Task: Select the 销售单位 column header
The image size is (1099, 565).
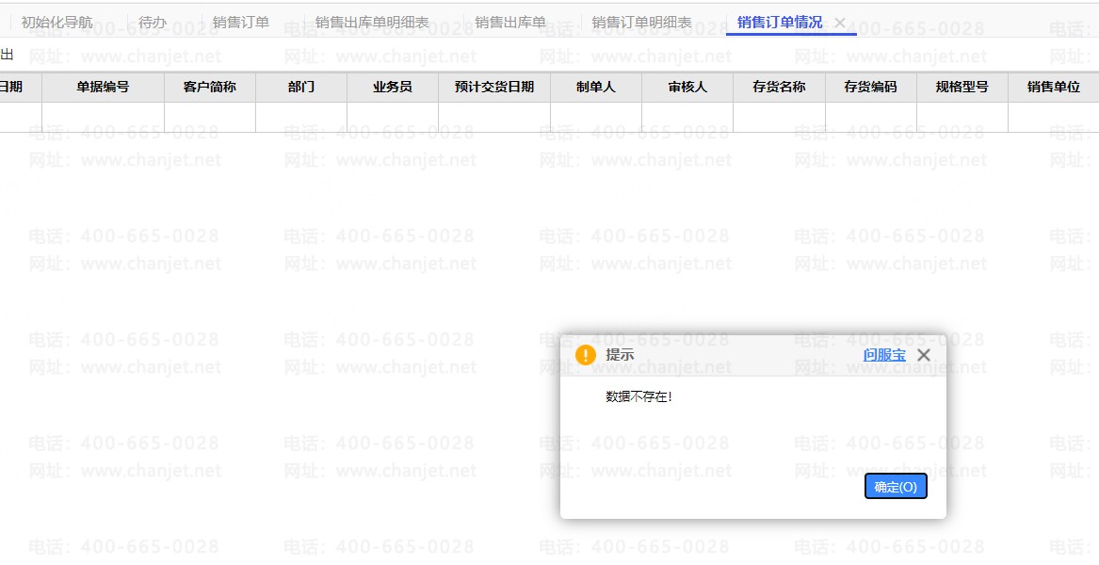Action: pyautogui.click(x=1054, y=87)
